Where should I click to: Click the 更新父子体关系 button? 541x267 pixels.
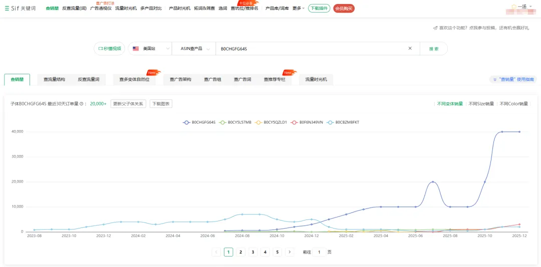[128, 104]
